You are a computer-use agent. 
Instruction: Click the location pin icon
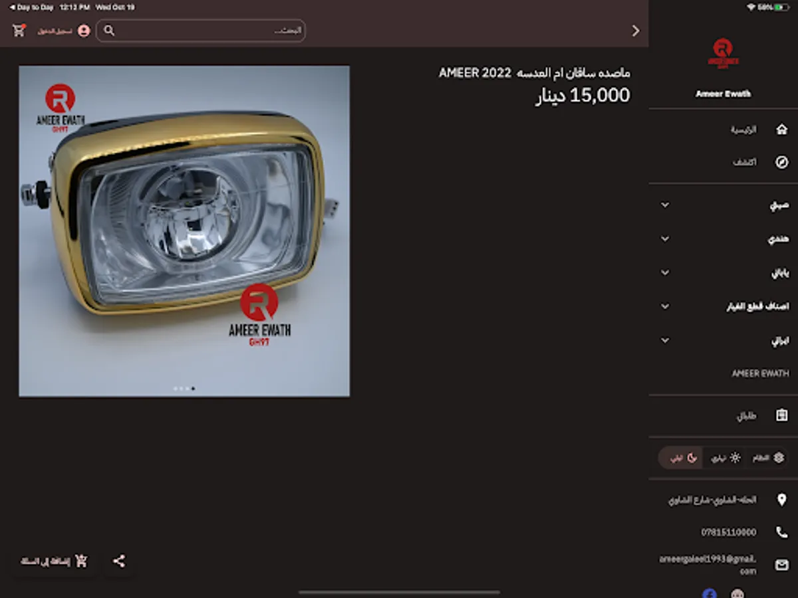pos(782,500)
